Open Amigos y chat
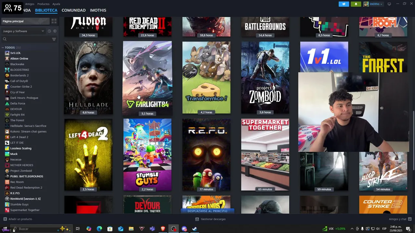Screen dimensions: 415x233 400,219
